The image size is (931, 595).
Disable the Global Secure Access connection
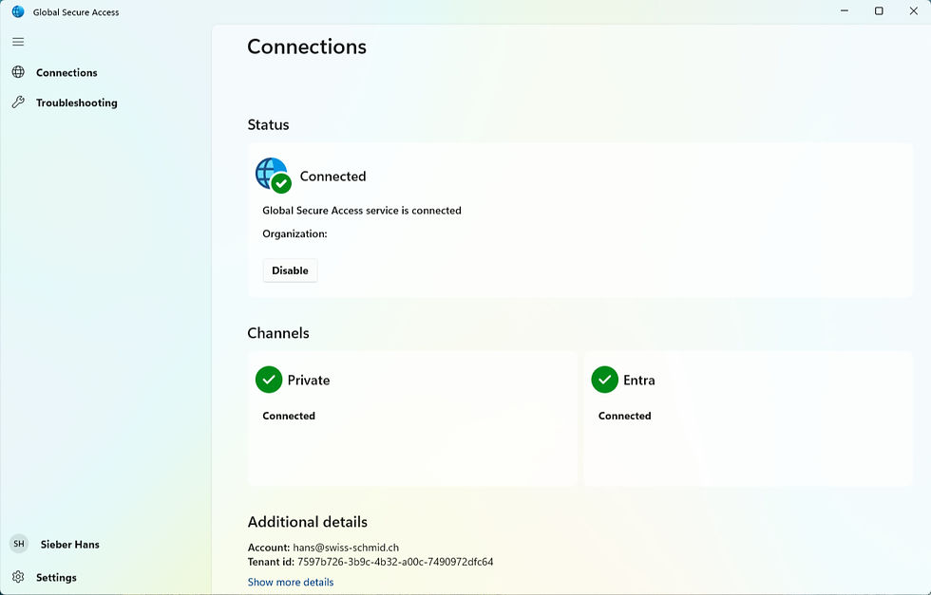[x=290, y=270]
